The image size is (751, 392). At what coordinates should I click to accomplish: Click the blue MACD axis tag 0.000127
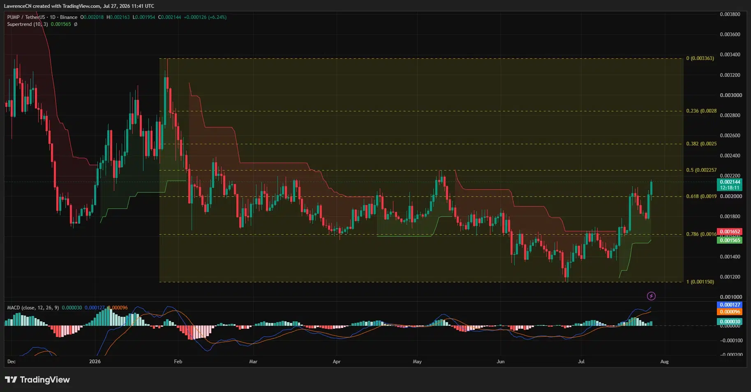[730, 305]
